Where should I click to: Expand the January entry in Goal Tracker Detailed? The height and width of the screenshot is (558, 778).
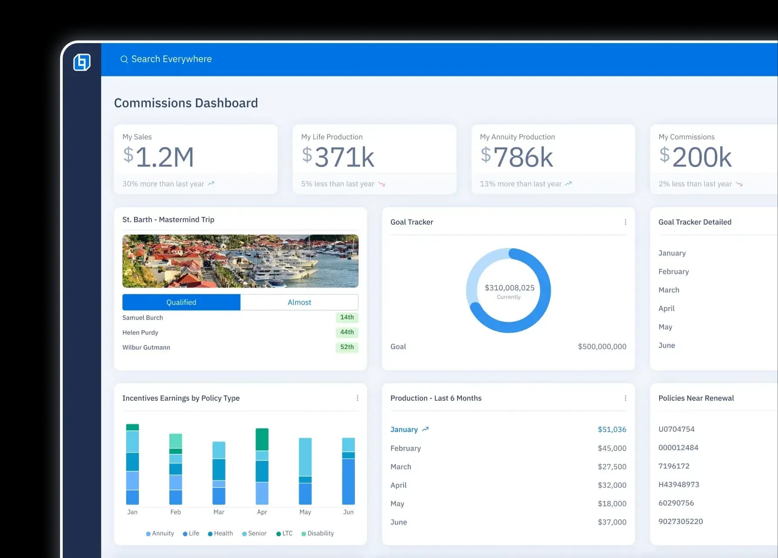coord(672,253)
